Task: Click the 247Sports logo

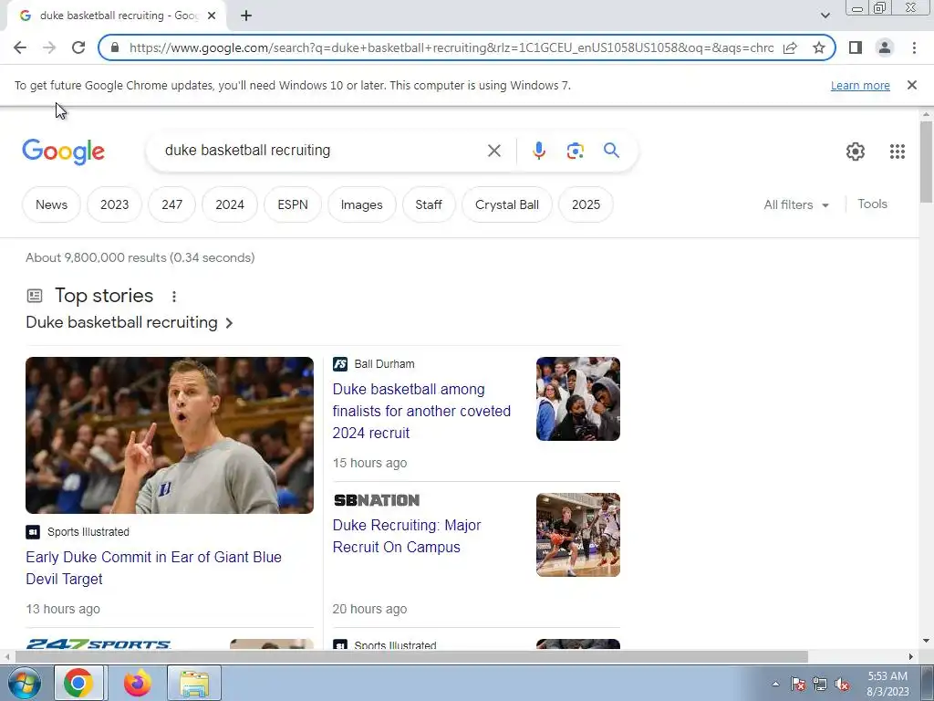Action: [x=99, y=643]
